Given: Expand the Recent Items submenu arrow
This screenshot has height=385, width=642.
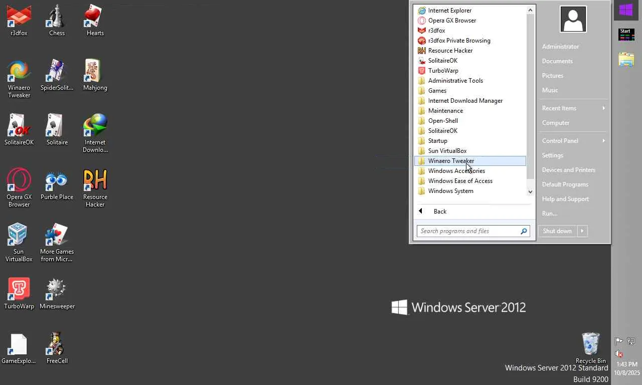Looking at the screenshot, I should tap(603, 108).
